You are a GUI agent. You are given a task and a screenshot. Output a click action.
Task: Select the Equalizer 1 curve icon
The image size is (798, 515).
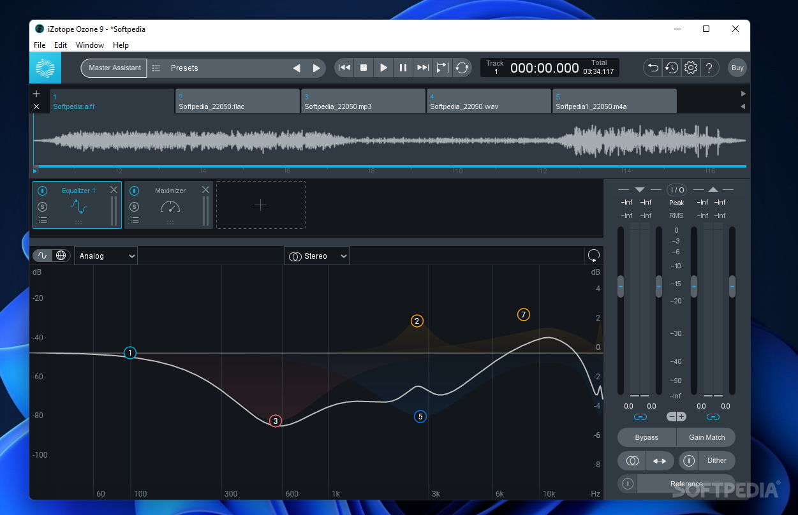pyautogui.click(x=78, y=207)
